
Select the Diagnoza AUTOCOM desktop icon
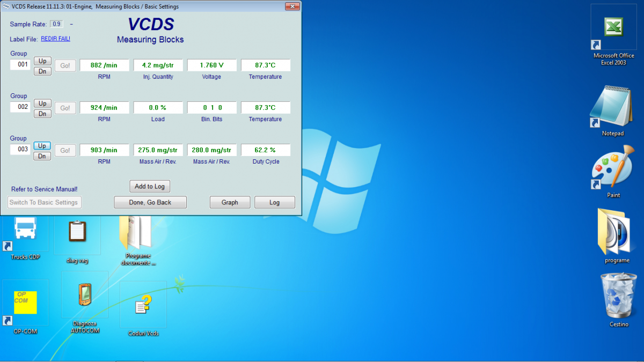pos(84,303)
